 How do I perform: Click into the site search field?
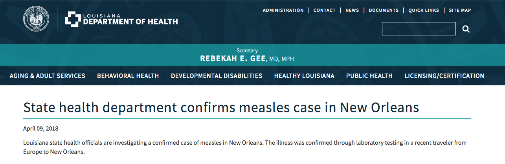[419, 29]
